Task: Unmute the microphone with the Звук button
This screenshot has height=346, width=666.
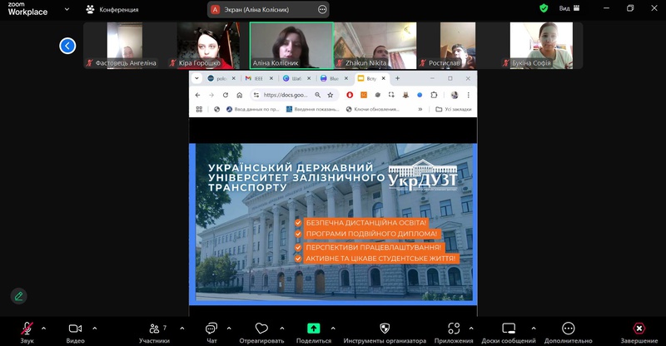Action: (27, 333)
